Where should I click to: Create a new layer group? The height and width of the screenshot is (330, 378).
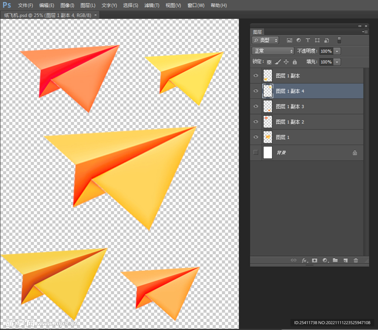tap(335, 260)
